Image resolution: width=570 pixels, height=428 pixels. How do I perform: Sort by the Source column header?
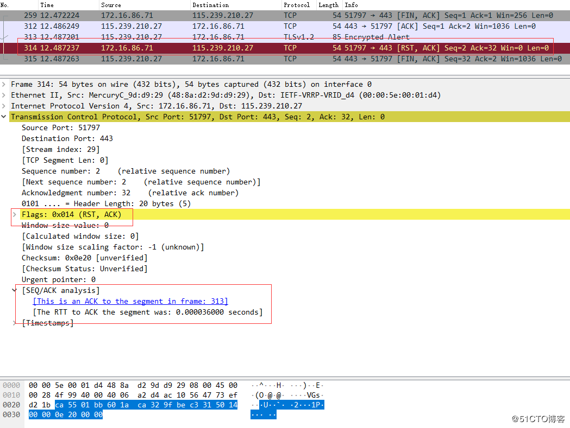pyautogui.click(x=111, y=5)
